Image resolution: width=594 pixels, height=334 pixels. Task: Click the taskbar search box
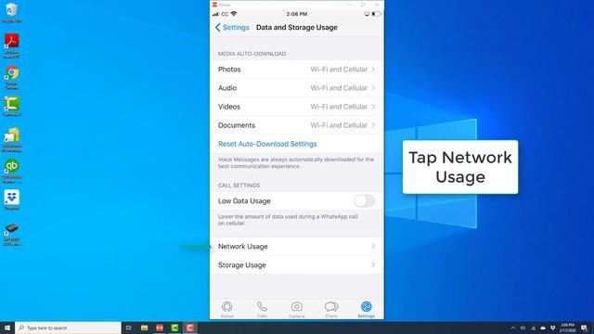tap(68, 328)
